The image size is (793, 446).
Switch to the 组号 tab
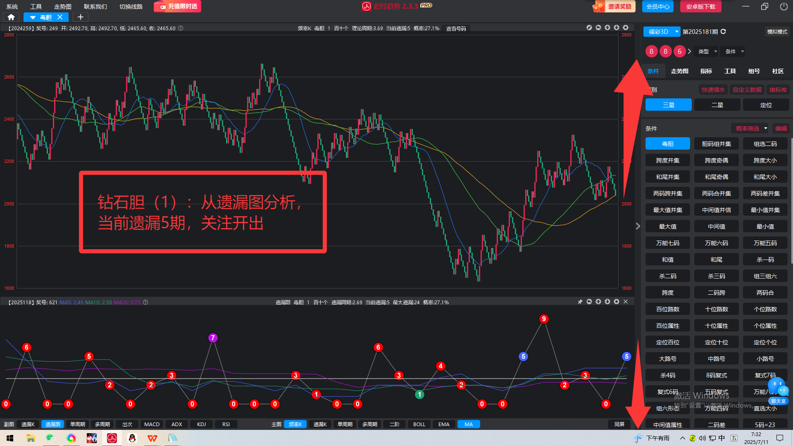tap(754, 71)
